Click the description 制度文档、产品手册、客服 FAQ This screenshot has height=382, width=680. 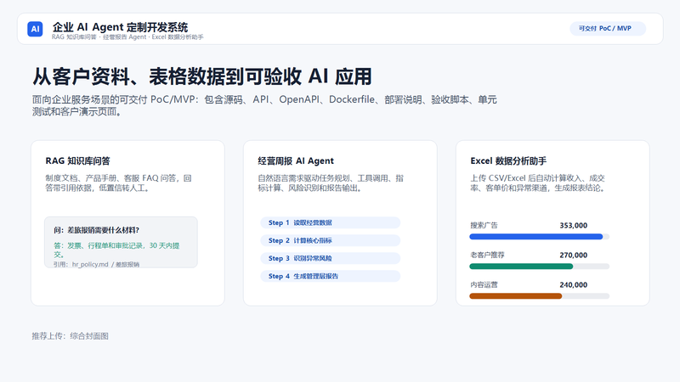[118, 183]
